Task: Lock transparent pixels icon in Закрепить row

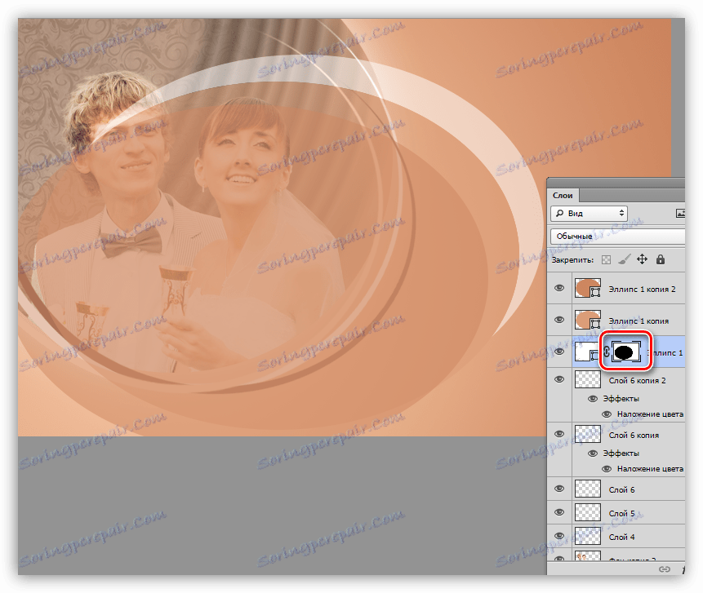Action: pos(606,259)
